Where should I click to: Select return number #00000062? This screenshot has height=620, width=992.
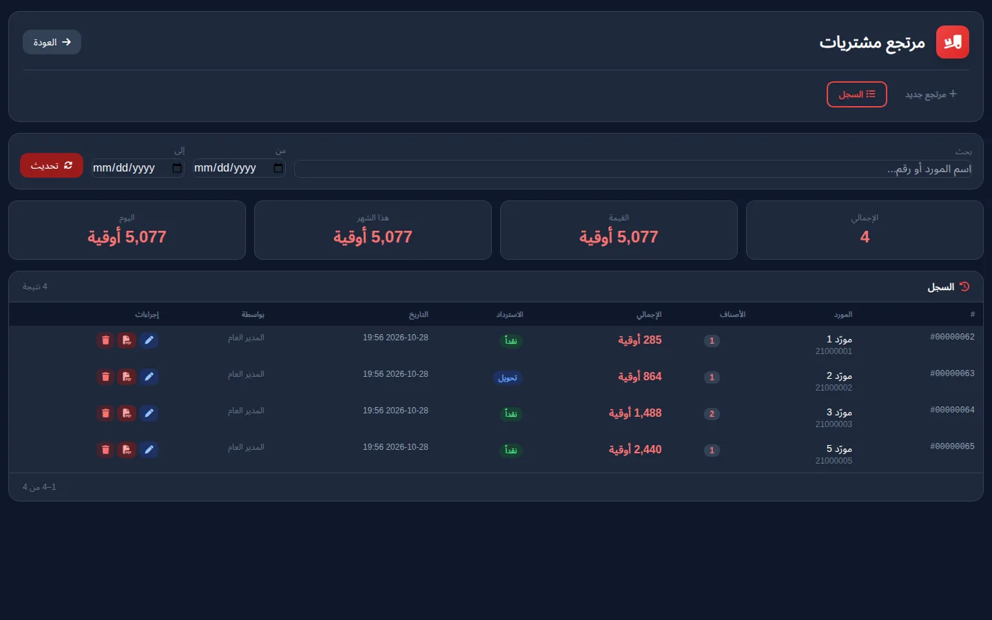click(x=952, y=337)
